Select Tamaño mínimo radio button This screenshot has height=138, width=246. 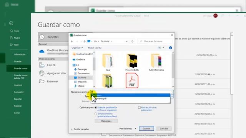(x=96, y=114)
